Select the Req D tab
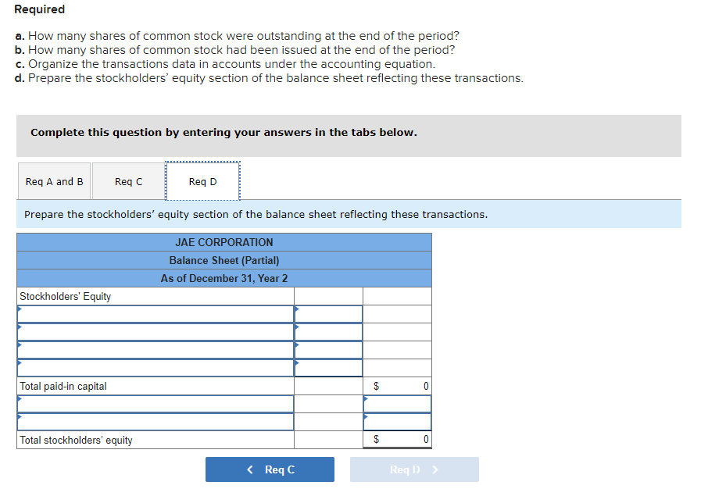708x489 pixels. 202,180
